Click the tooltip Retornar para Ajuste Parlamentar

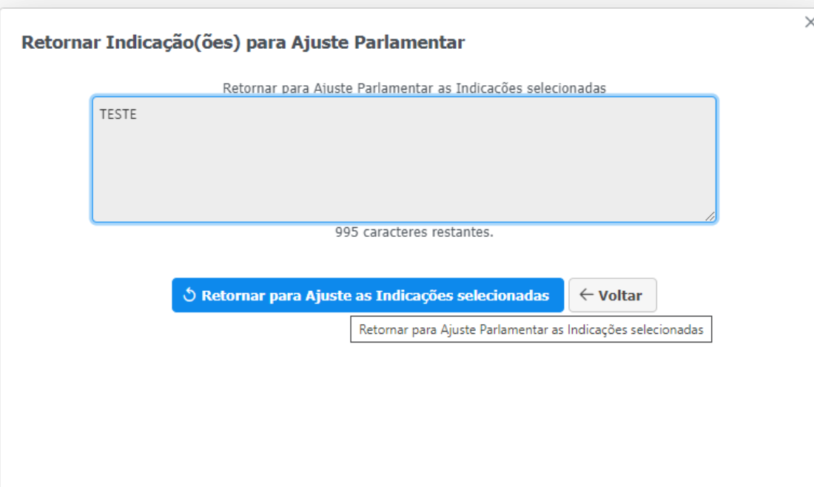click(x=531, y=330)
